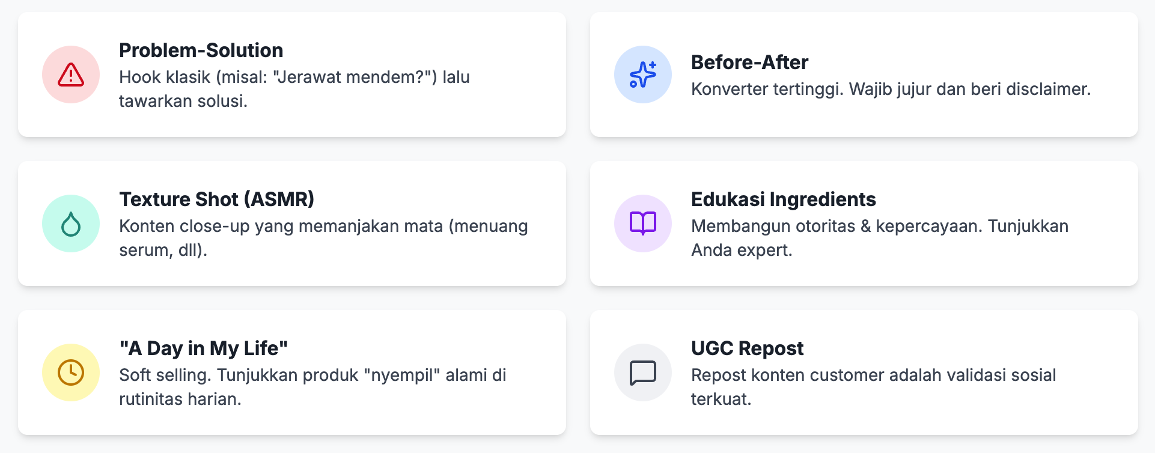
Task: Select the yellow clock icon
Action: 70,372
